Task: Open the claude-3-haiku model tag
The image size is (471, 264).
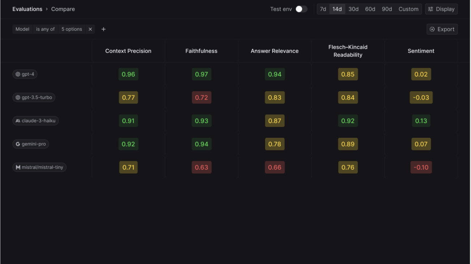Action: tap(35, 121)
